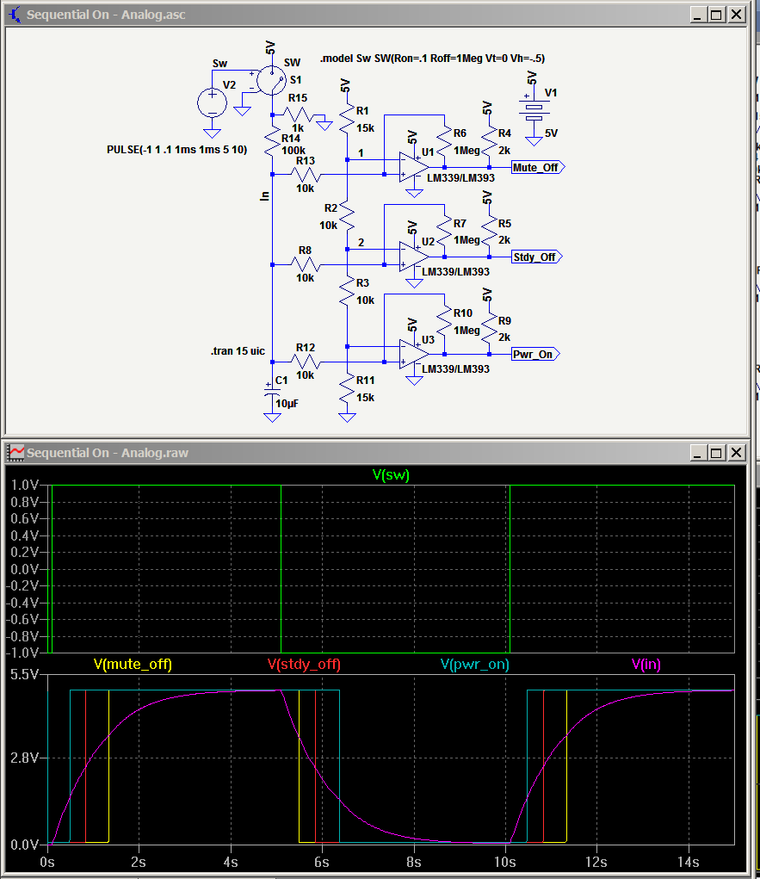
Task: Click switch S1 symbol
Action: point(272,79)
